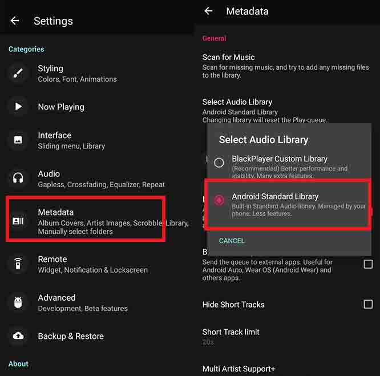The image size is (380, 376).
Task: Tap BlackPlayer Custom Library option title
Action: click(x=280, y=159)
